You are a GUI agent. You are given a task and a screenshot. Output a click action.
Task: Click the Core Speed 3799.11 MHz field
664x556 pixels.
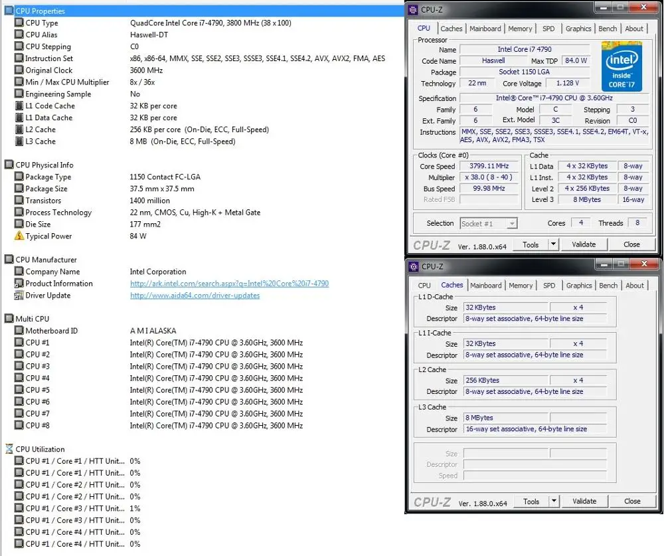coord(489,166)
